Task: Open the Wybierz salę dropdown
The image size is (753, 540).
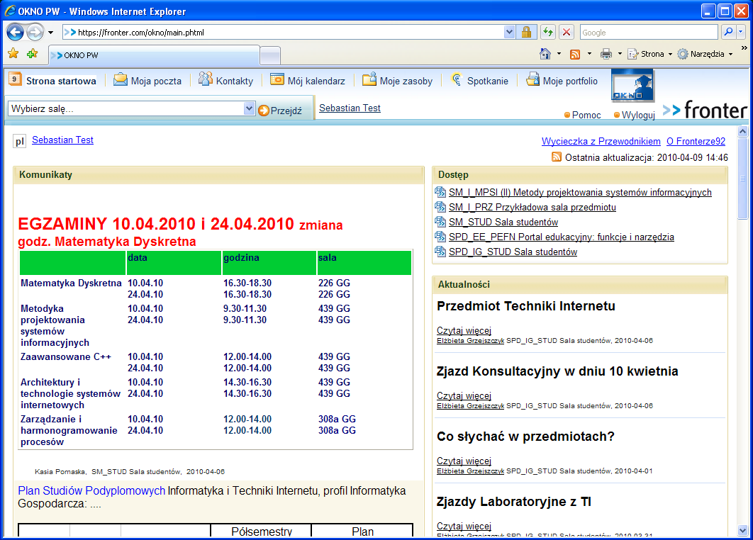Action: tap(131, 108)
